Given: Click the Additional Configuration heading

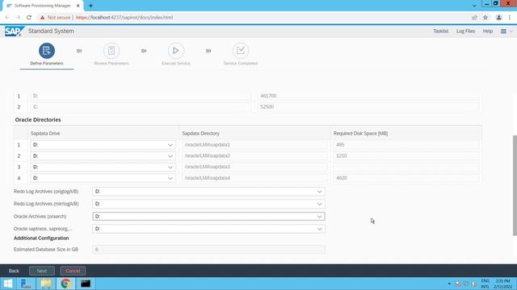Looking at the screenshot, I should coord(41,238).
